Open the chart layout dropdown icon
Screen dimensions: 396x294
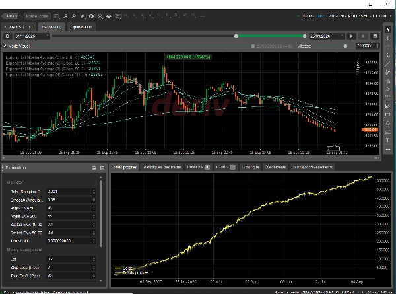(x=57, y=16)
